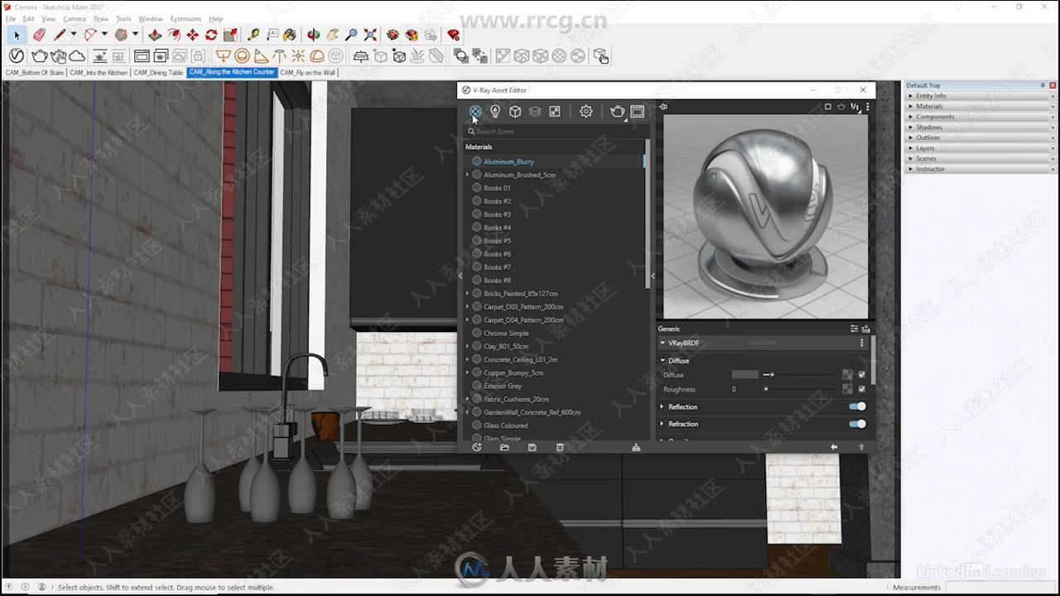
Task: Select the Paint Bucket tool
Action: click(290, 35)
